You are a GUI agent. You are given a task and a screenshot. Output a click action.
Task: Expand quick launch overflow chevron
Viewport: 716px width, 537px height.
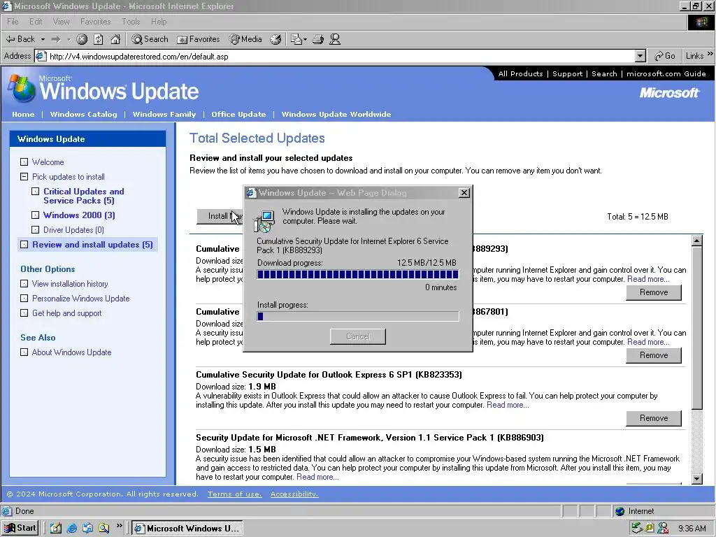coord(119,526)
